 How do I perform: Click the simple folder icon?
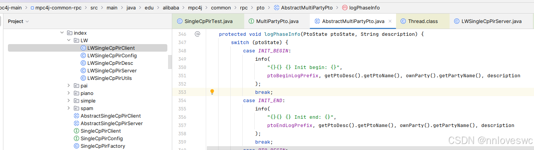pos(76,101)
